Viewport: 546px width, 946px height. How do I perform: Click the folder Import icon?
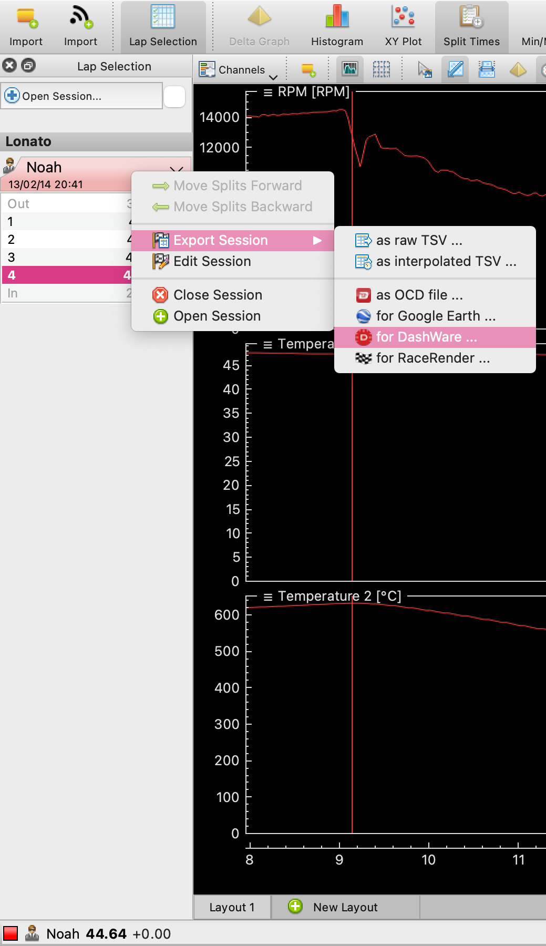26,26
